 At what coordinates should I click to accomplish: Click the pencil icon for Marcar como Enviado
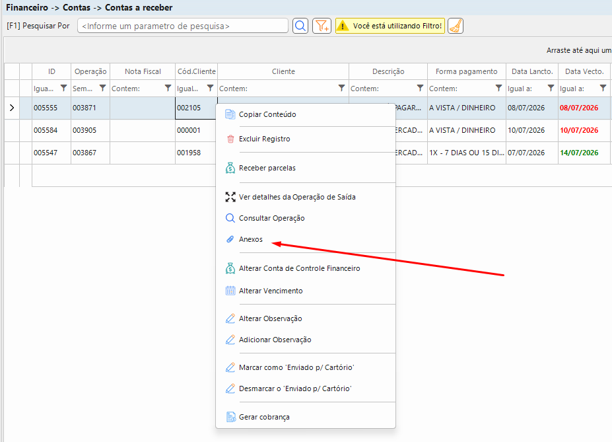(x=230, y=367)
